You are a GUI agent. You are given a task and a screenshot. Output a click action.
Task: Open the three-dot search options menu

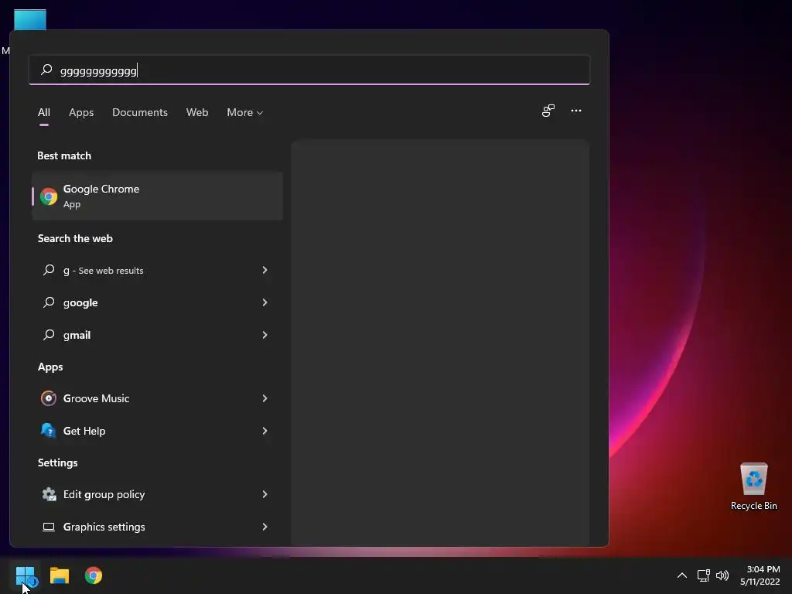pos(575,111)
